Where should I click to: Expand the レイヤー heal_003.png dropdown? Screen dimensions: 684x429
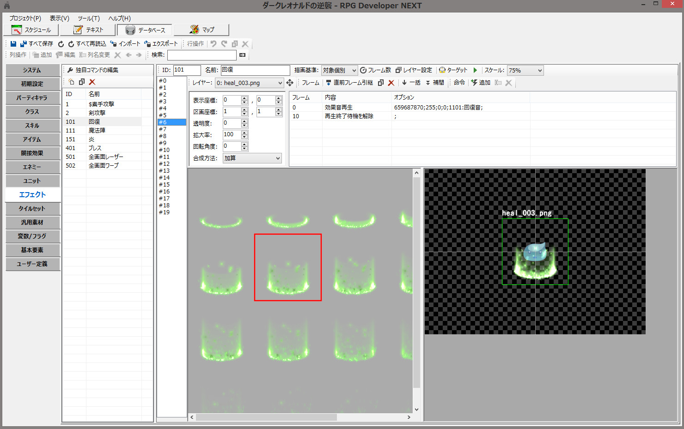(x=280, y=83)
